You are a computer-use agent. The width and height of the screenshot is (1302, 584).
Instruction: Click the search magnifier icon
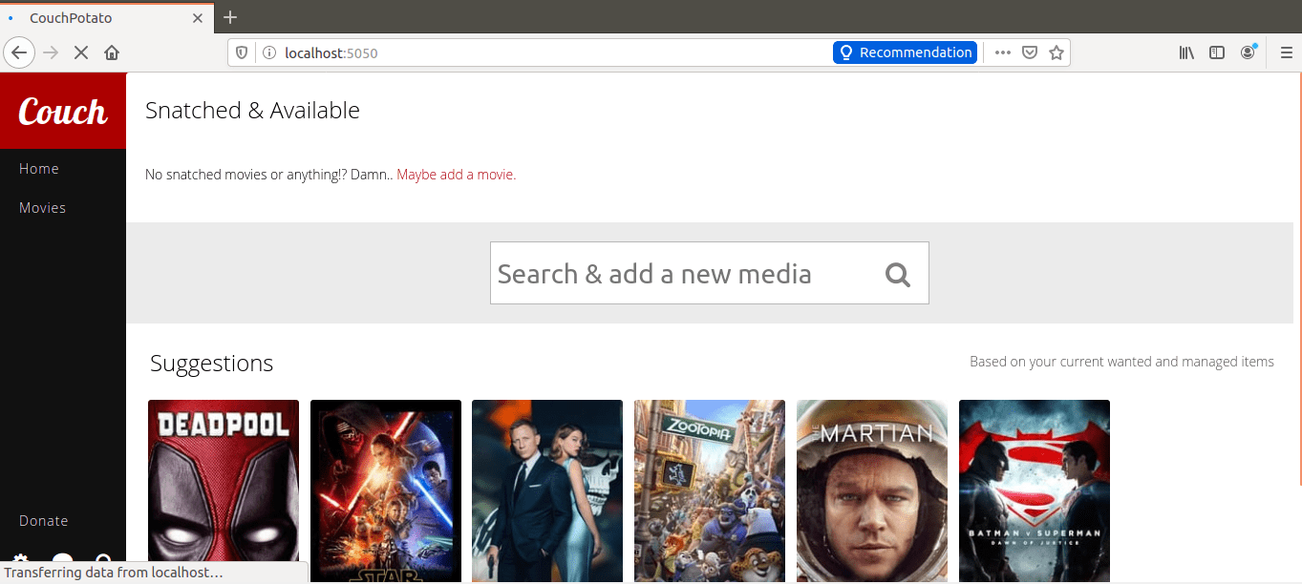[x=898, y=274]
